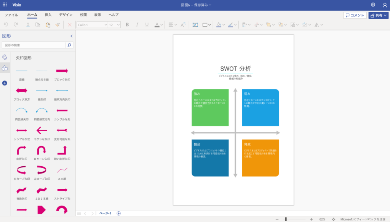
Task: Click the fit page to window icon
Action: (x=334, y=219)
